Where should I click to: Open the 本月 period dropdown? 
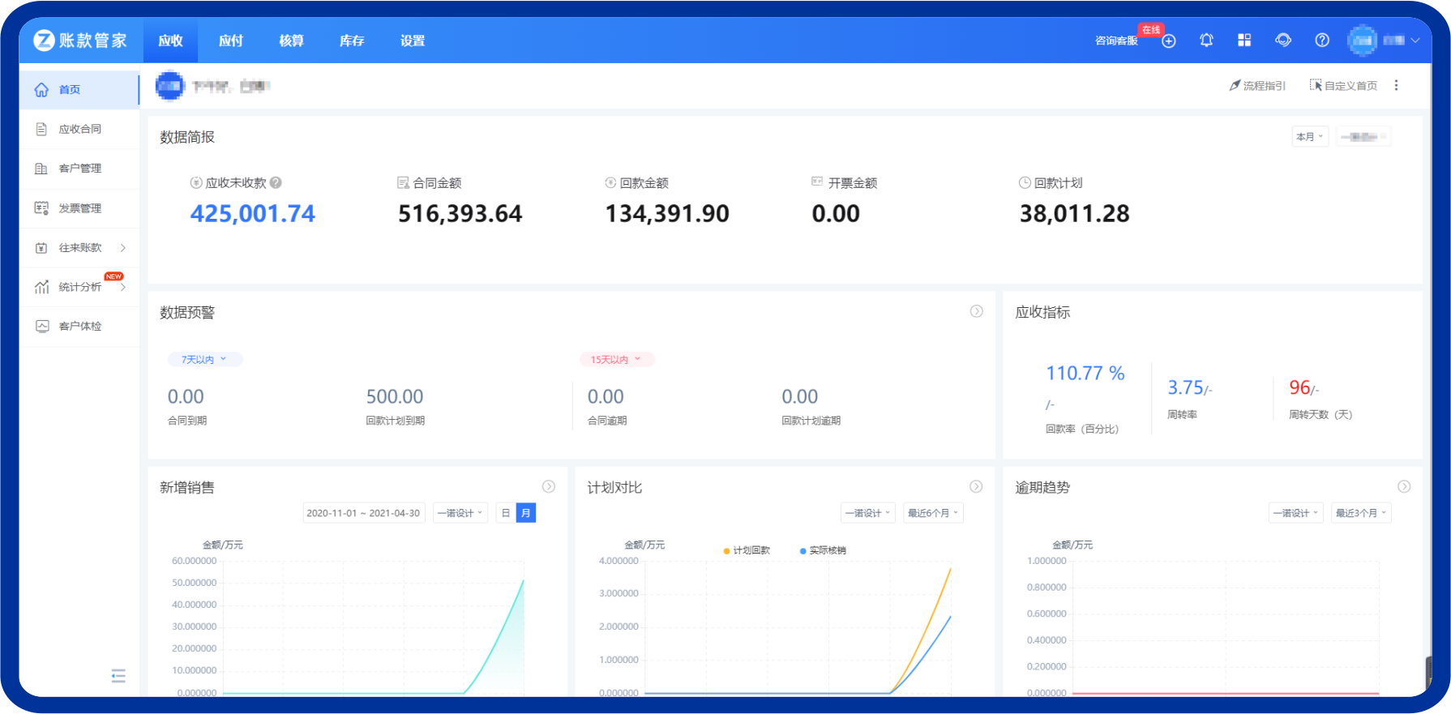pyautogui.click(x=1309, y=137)
